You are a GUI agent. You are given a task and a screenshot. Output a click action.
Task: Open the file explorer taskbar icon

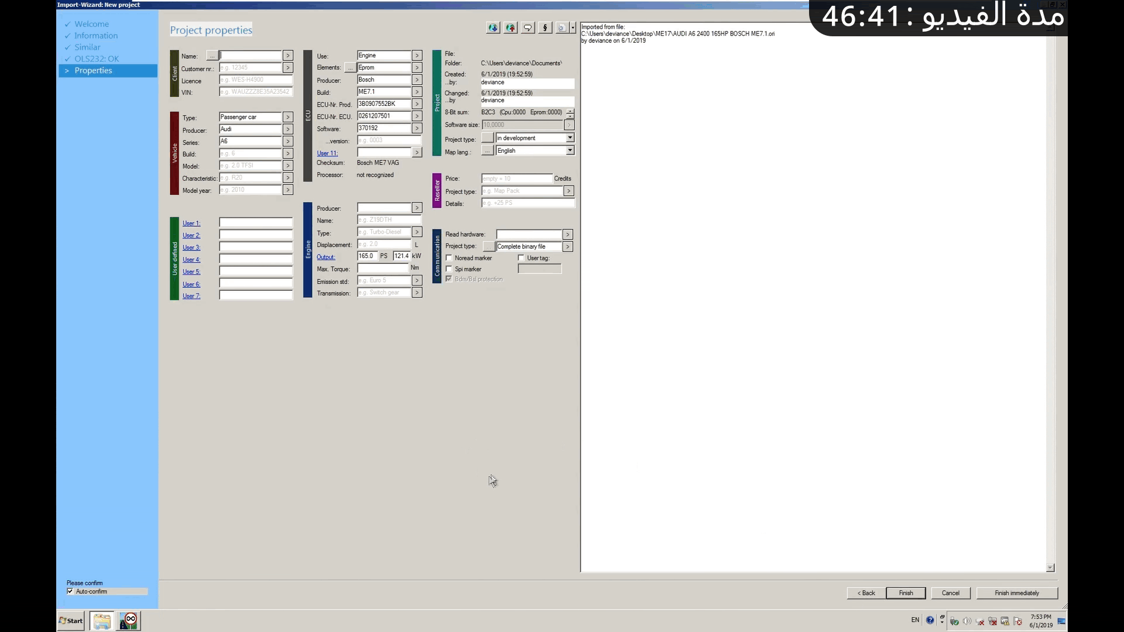pyautogui.click(x=102, y=621)
